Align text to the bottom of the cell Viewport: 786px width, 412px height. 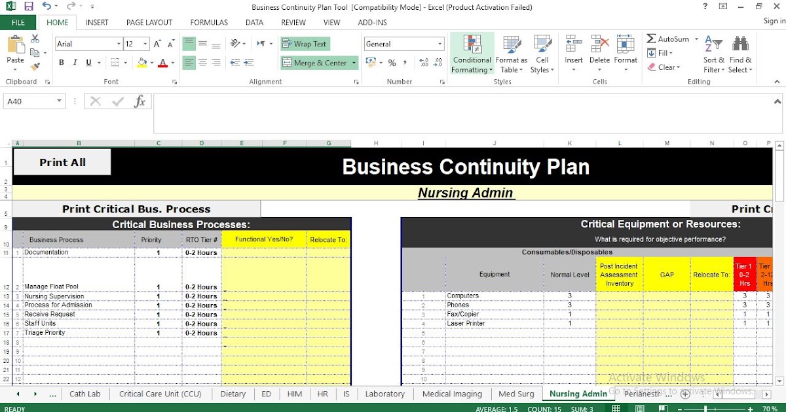216,44
